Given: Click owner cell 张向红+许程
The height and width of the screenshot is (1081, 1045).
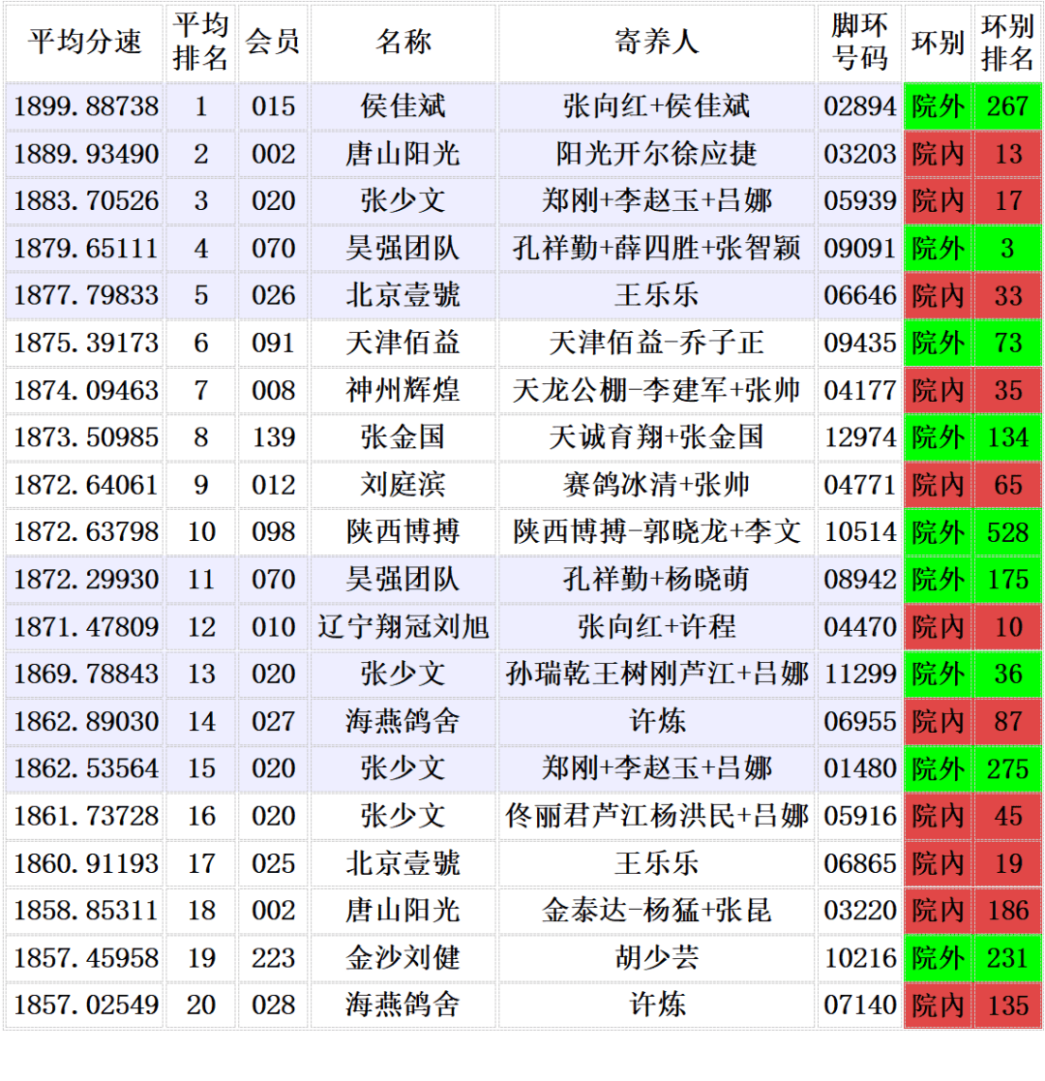Looking at the screenshot, I should coord(656,627).
